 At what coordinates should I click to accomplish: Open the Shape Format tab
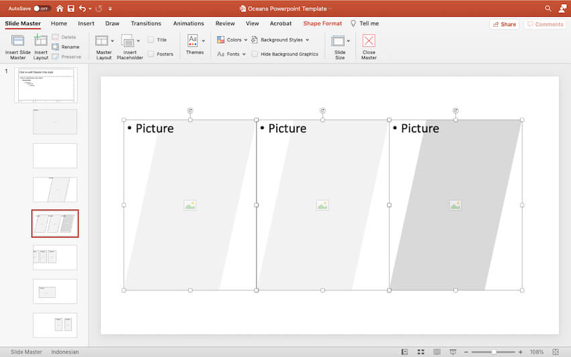[322, 24]
